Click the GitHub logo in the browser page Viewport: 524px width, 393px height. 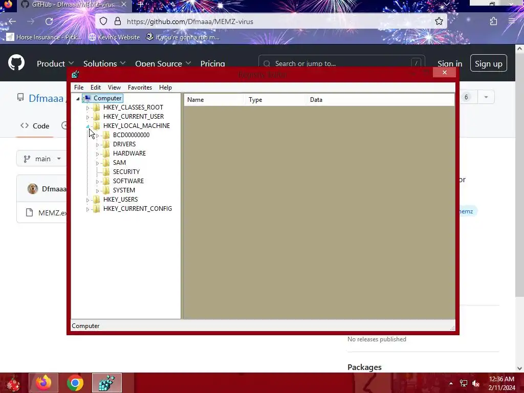point(16,62)
